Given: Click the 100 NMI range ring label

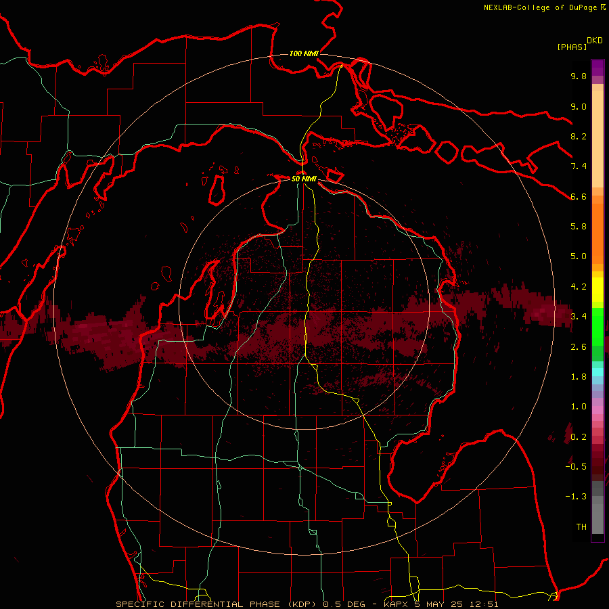Looking at the screenshot, I should coord(304,53).
